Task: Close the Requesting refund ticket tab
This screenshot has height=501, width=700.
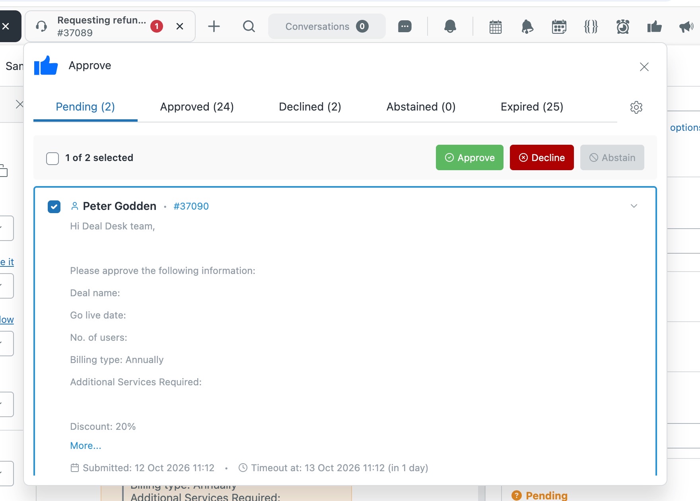Action: tap(180, 26)
